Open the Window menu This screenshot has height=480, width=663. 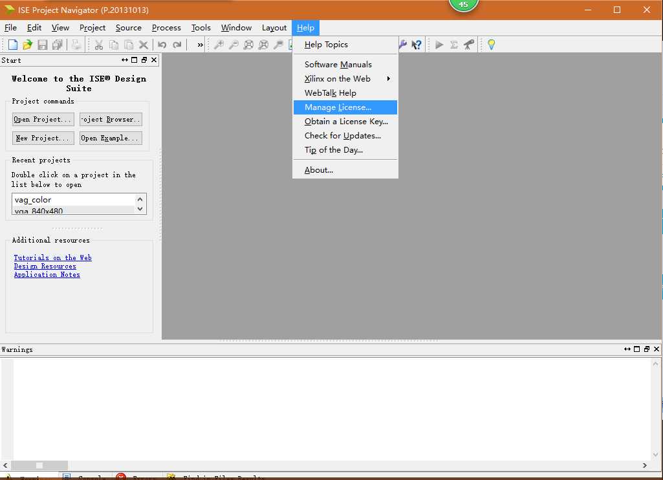pos(236,27)
